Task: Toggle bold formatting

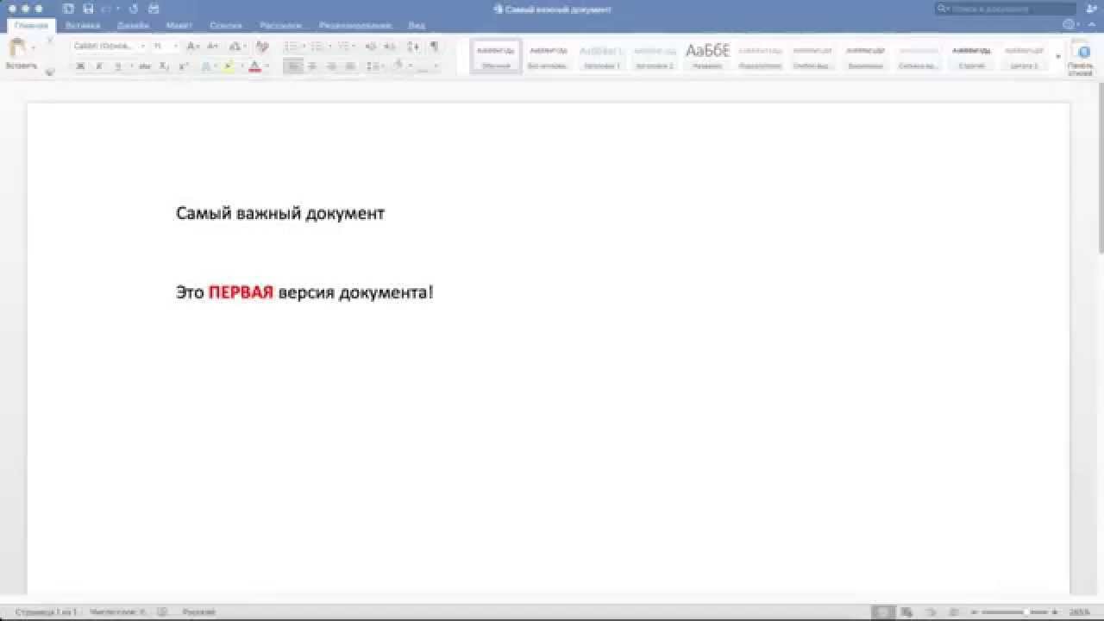Action: click(80, 66)
